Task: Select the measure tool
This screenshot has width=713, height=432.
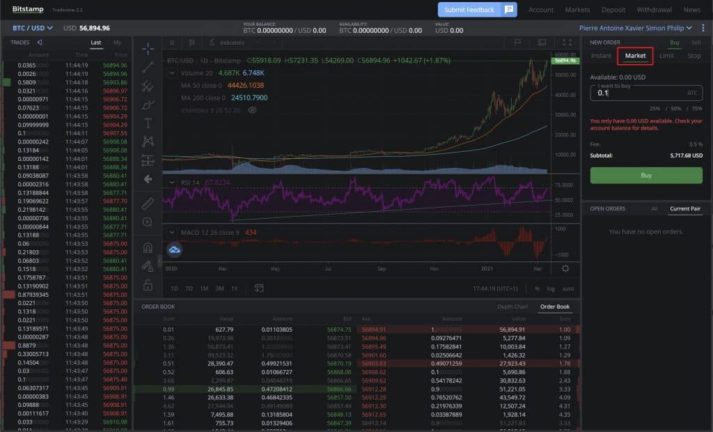Action: pyautogui.click(x=148, y=204)
